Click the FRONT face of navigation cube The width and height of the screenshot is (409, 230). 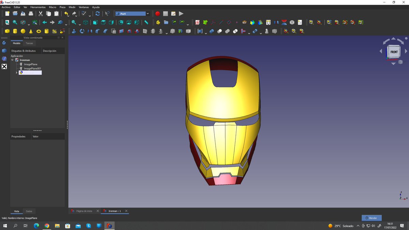coord(394,52)
